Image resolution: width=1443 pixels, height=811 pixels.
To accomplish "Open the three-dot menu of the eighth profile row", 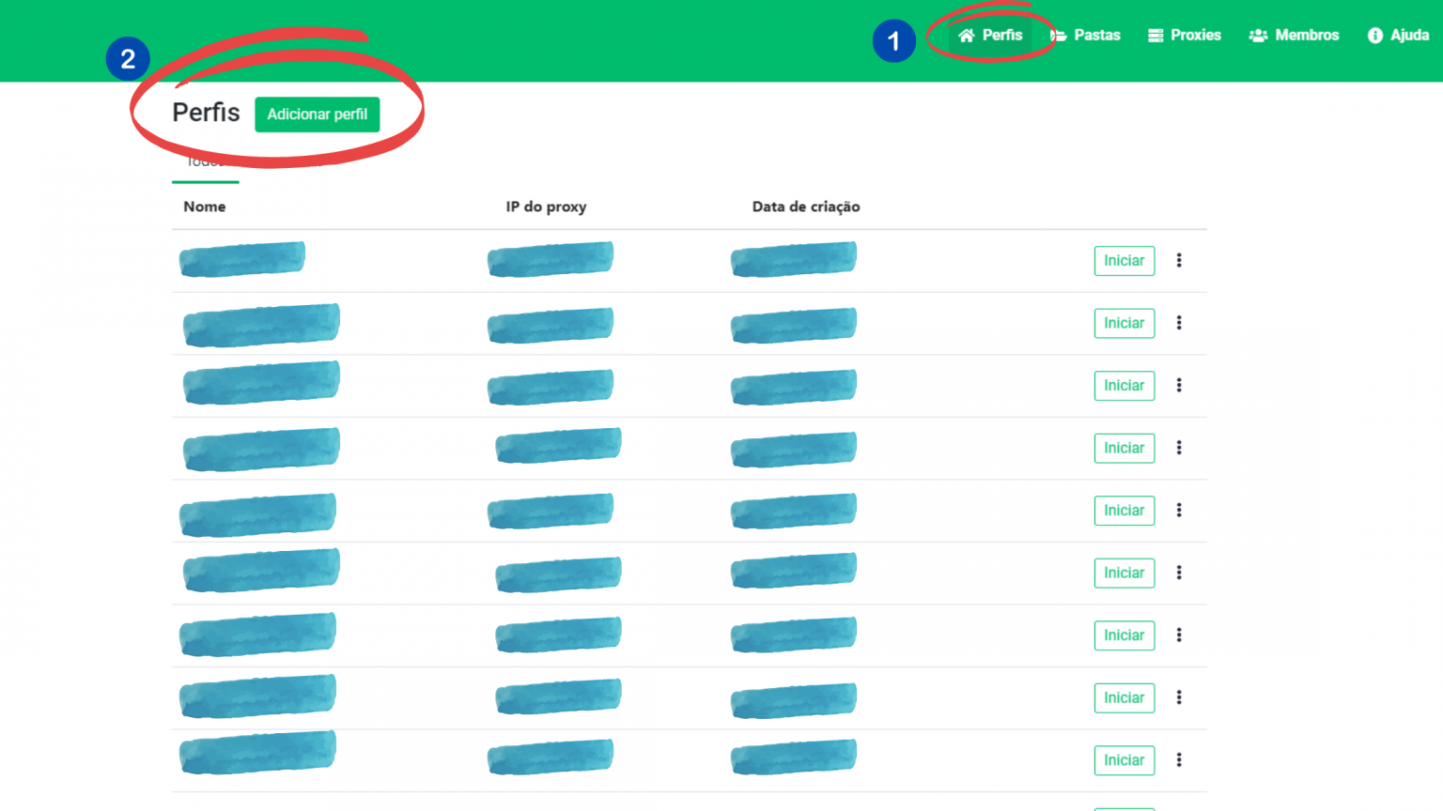I will coord(1179,697).
